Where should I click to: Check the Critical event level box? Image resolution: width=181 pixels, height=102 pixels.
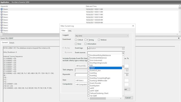76,40
